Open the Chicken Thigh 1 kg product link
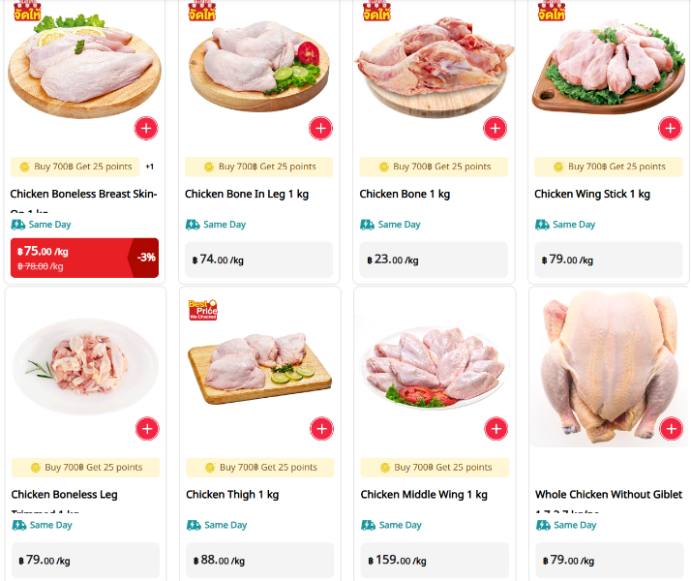691x581 pixels. [x=232, y=495]
